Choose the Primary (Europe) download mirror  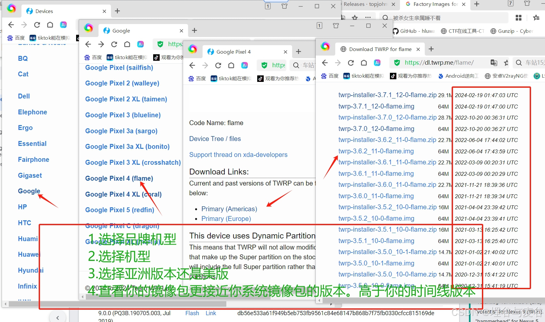pos(226,219)
